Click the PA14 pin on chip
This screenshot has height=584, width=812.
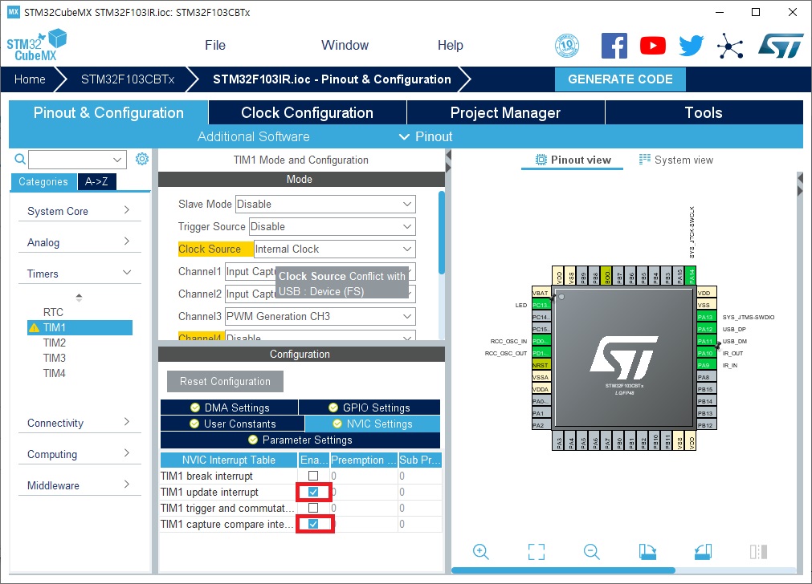pos(691,276)
